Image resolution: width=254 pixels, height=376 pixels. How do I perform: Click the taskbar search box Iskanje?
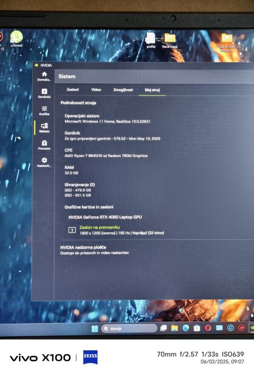(x=129, y=329)
